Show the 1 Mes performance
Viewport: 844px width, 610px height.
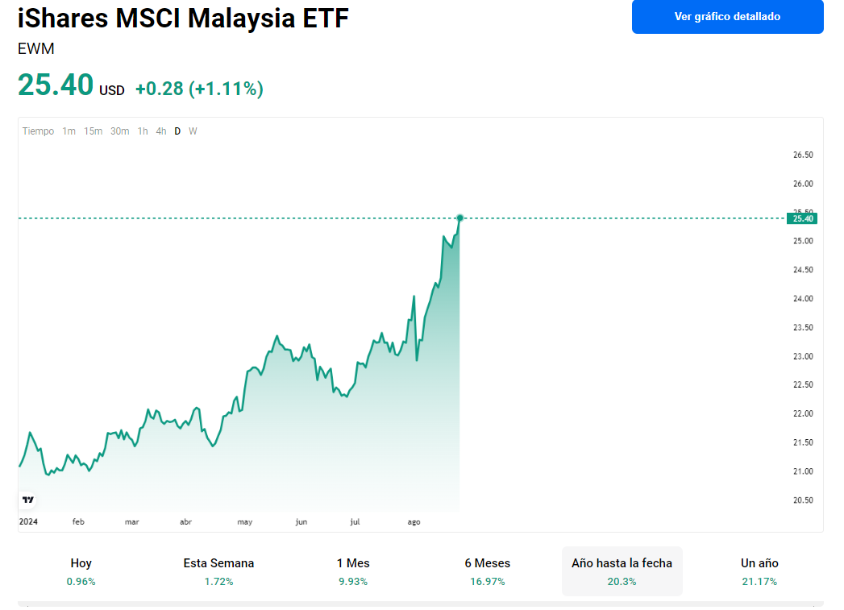click(353, 571)
